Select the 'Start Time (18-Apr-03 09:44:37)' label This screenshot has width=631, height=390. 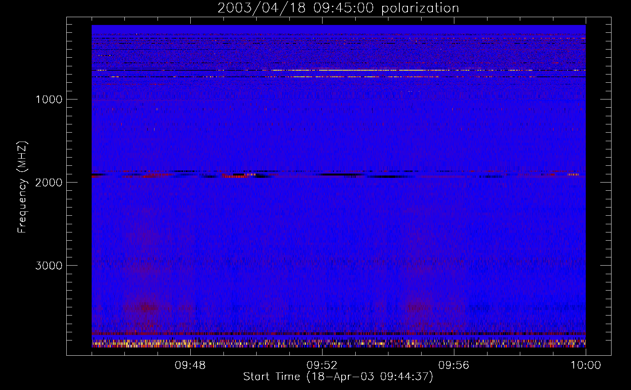click(x=338, y=377)
